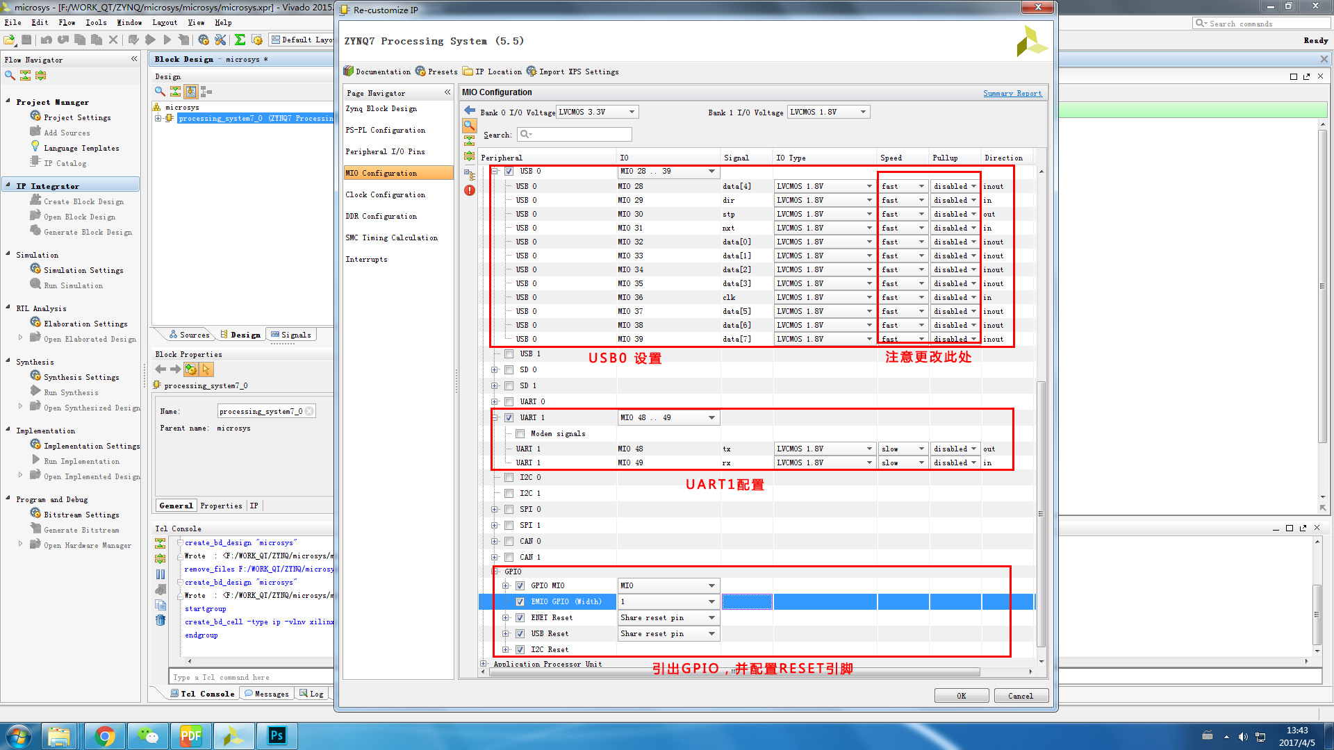Open Speed dropdown for MIO 28 row

click(x=903, y=186)
